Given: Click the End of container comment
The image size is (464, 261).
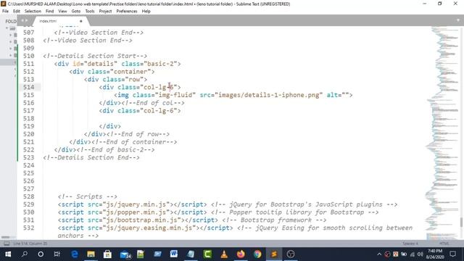Looking at the screenshot, I should [x=134, y=142].
